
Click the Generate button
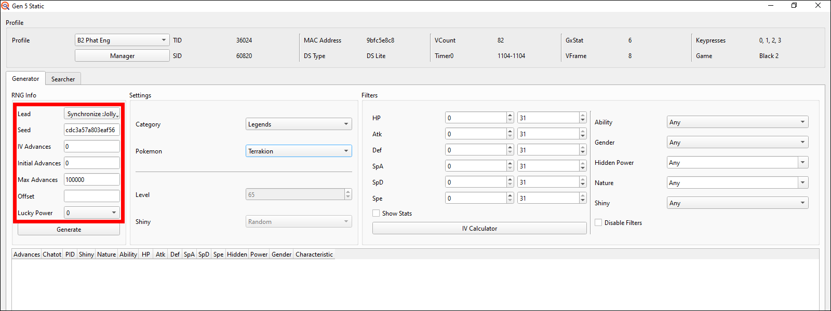(69, 229)
